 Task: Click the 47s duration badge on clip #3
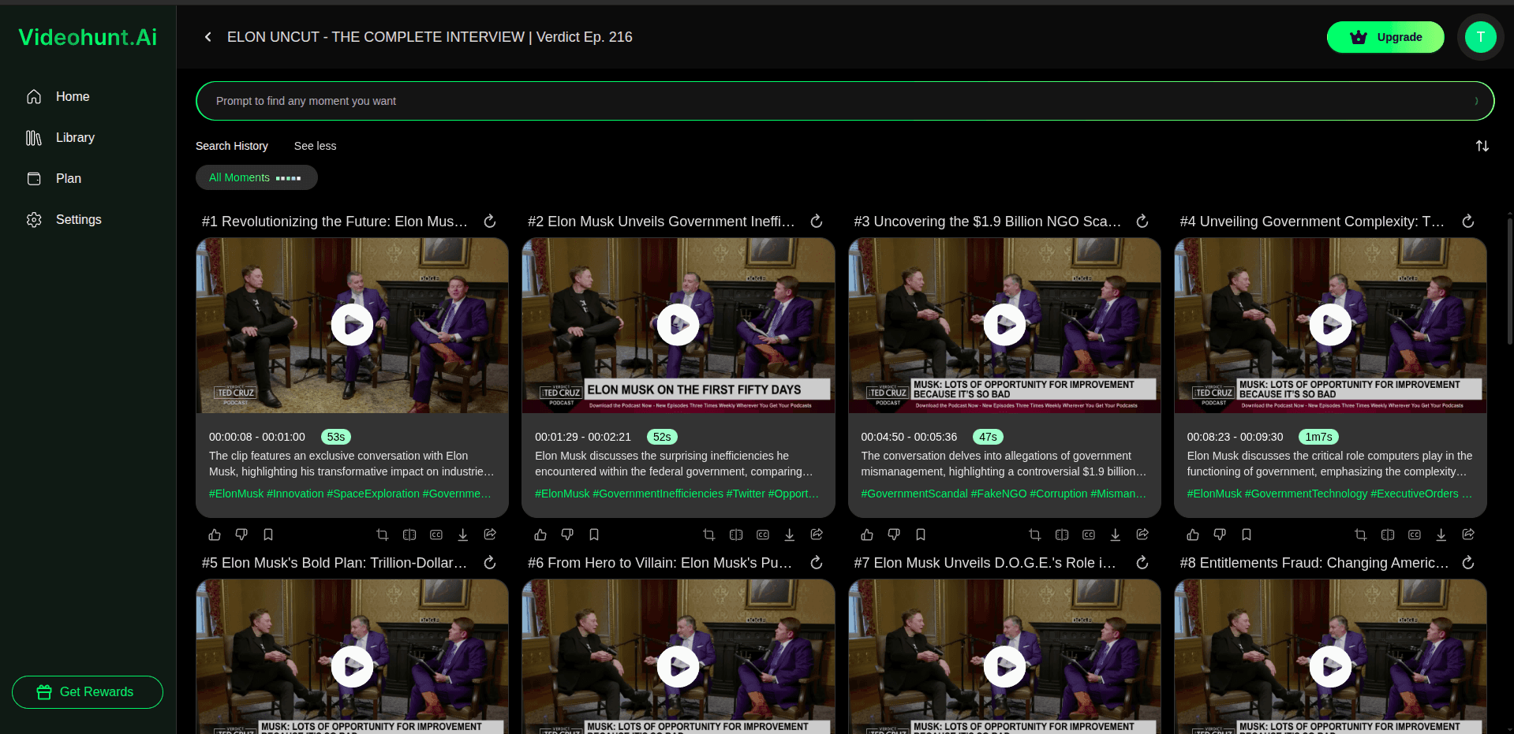(988, 437)
